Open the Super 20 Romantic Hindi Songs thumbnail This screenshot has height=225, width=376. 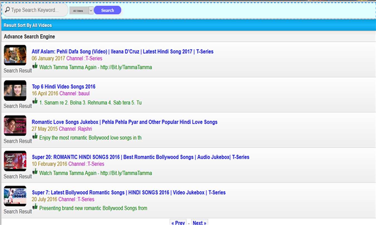pos(15,161)
